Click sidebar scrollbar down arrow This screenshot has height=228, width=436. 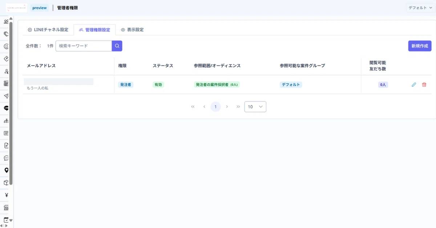tap(11, 220)
